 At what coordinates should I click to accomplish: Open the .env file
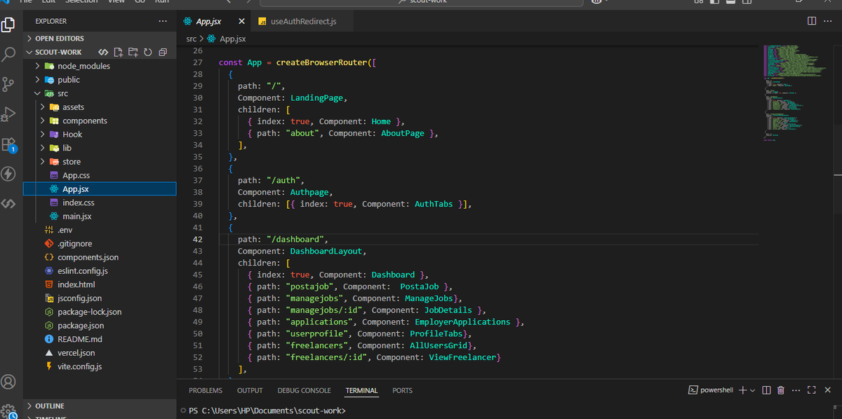(x=100, y=230)
